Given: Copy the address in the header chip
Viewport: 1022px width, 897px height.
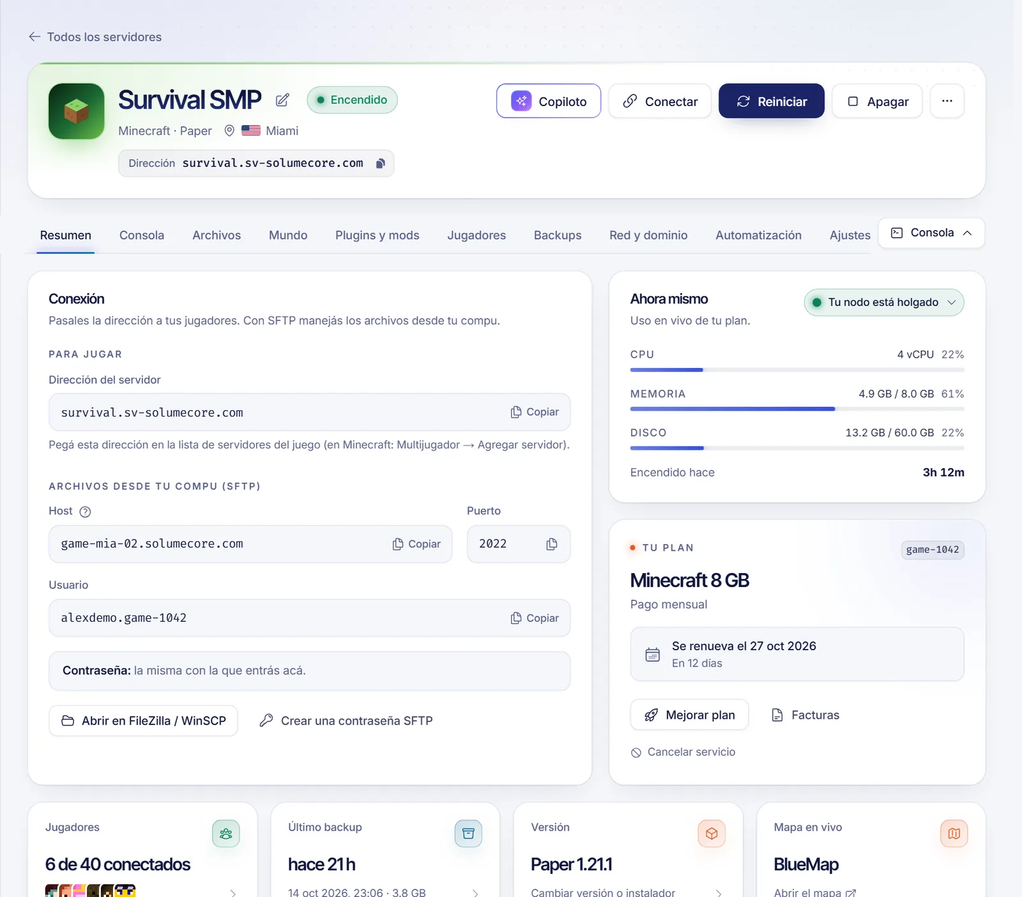Looking at the screenshot, I should (x=380, y=164).
